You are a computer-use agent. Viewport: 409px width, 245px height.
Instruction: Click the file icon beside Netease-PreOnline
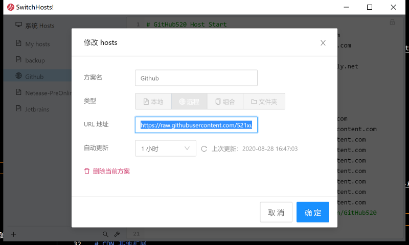point(18,92)
